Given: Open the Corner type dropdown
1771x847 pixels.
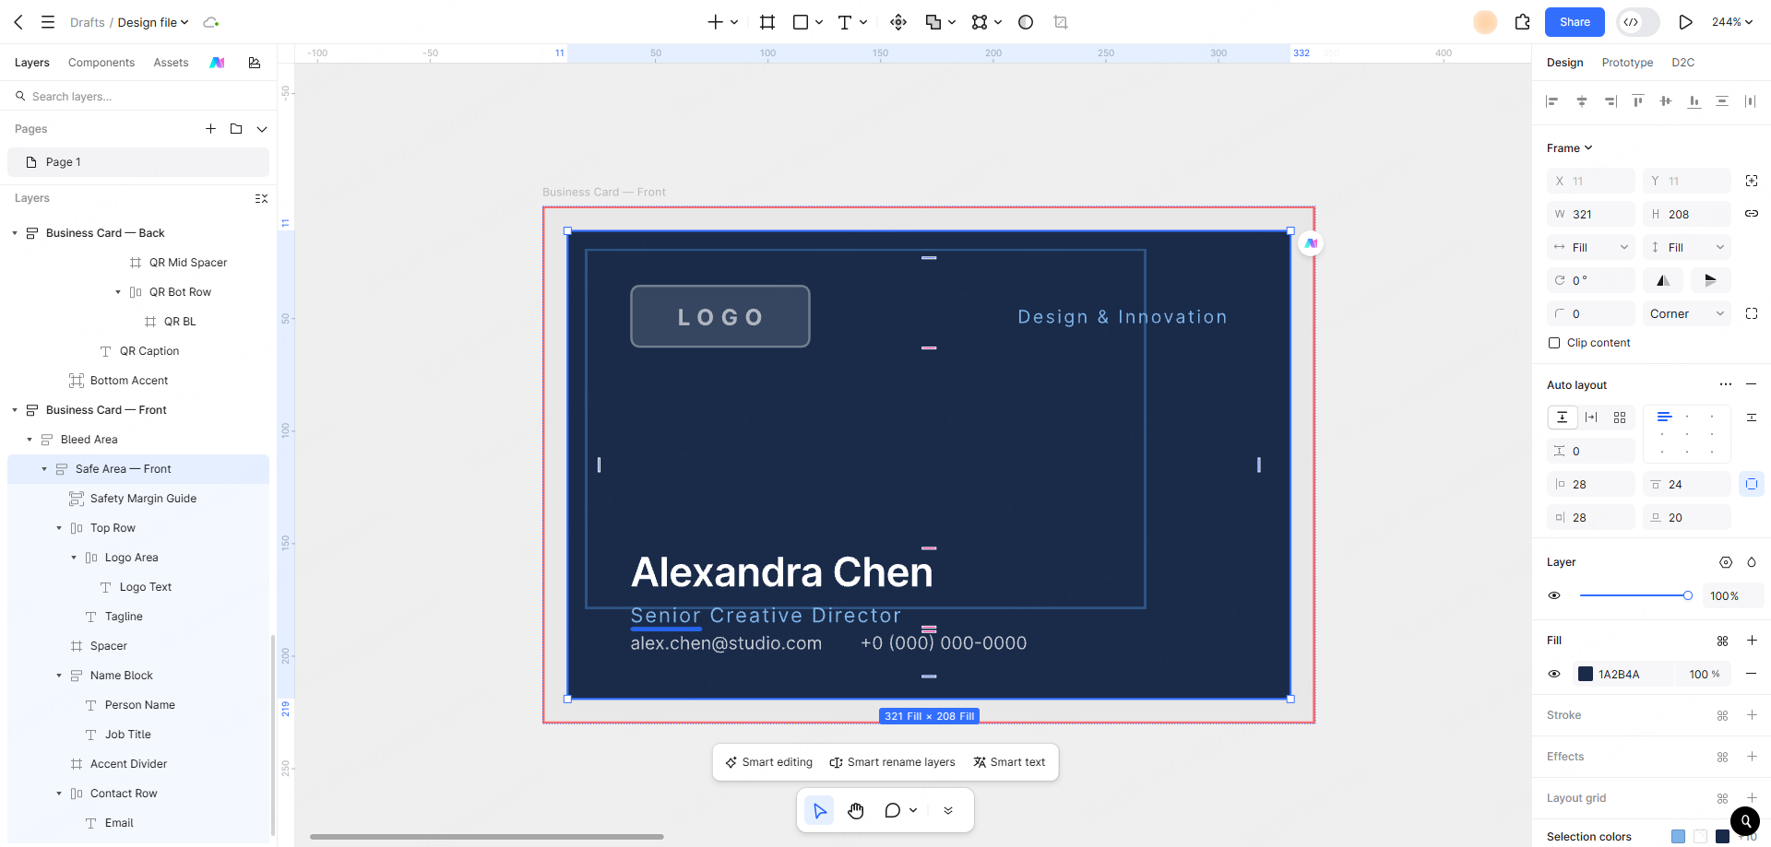Looking at the screenshot, I should pyautogui.click(x=1687, y=313).
